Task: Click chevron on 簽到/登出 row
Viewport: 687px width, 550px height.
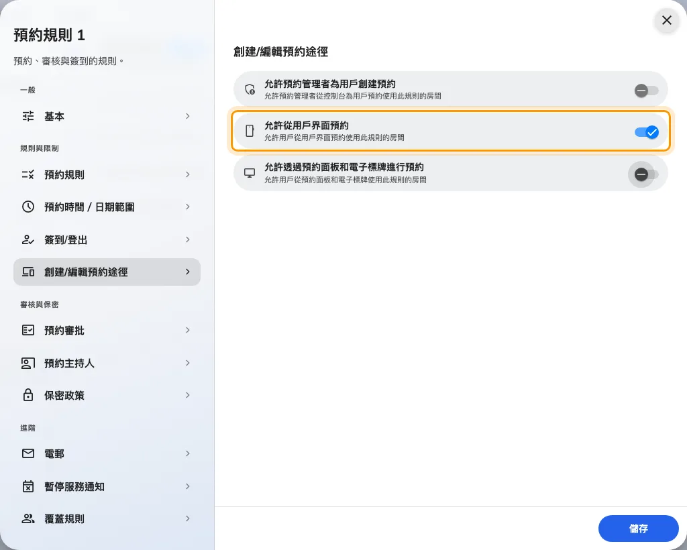Action: [188, 239]
